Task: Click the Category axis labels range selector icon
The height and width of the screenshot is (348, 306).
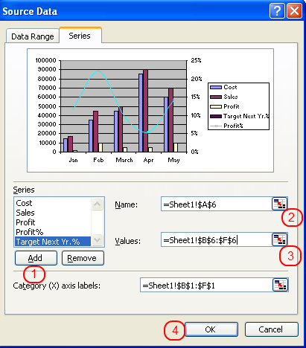Action: click(x=280, y=285)
